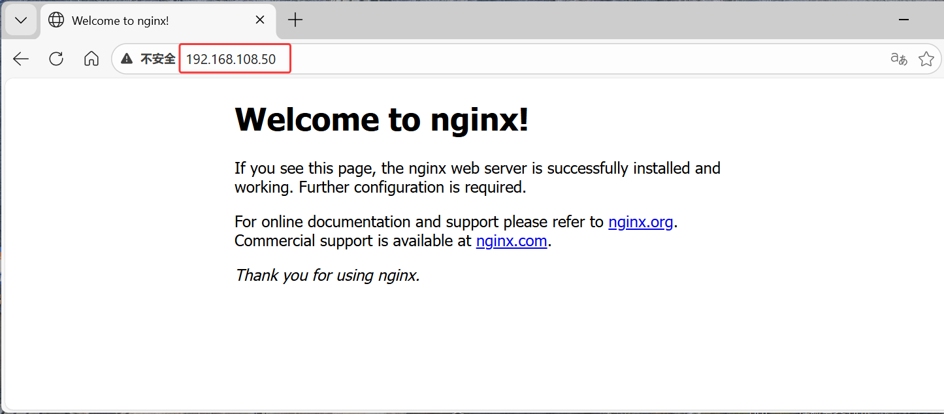Add page to favorites with star icon
Viewport: 944px width, 414px height.
click(x=926, y=59)
